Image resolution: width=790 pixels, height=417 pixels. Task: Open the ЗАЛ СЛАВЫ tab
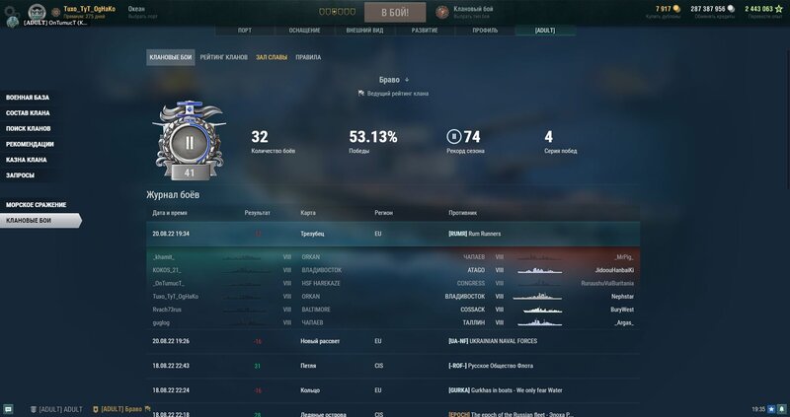pyautogui.click(x=272, y=57)
